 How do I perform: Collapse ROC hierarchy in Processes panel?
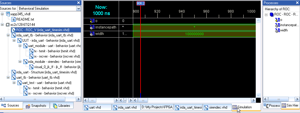click(x=266, y=15)
